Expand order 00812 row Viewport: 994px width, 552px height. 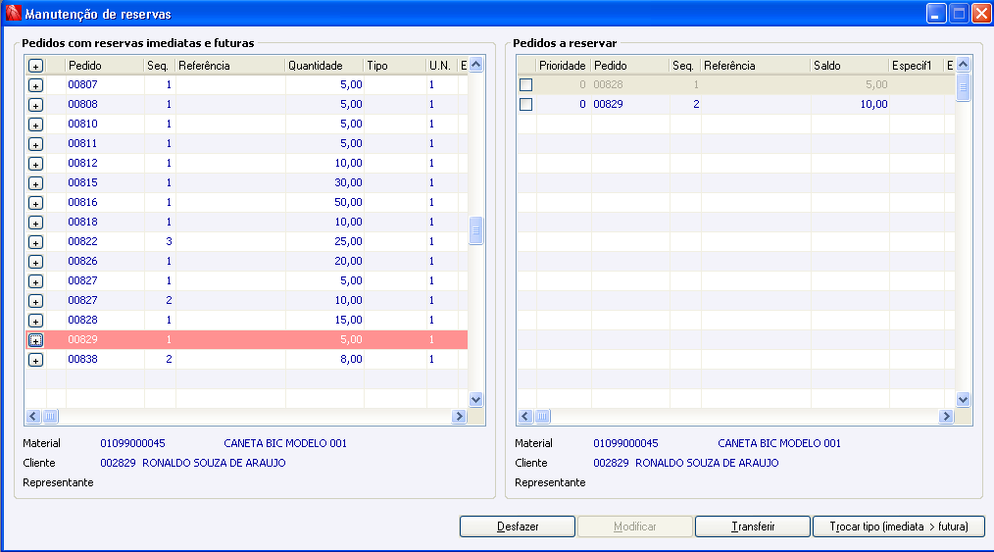(35, 164)
